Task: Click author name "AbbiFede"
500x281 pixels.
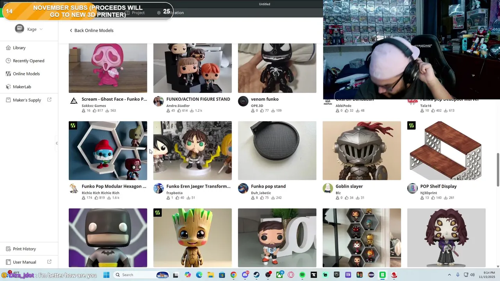Action: pos(343,106)
